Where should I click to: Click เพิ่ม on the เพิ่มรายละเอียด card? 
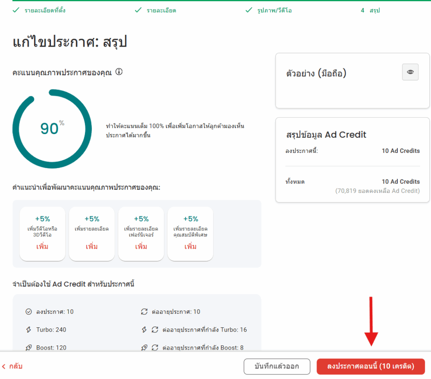tap(91, 247)
